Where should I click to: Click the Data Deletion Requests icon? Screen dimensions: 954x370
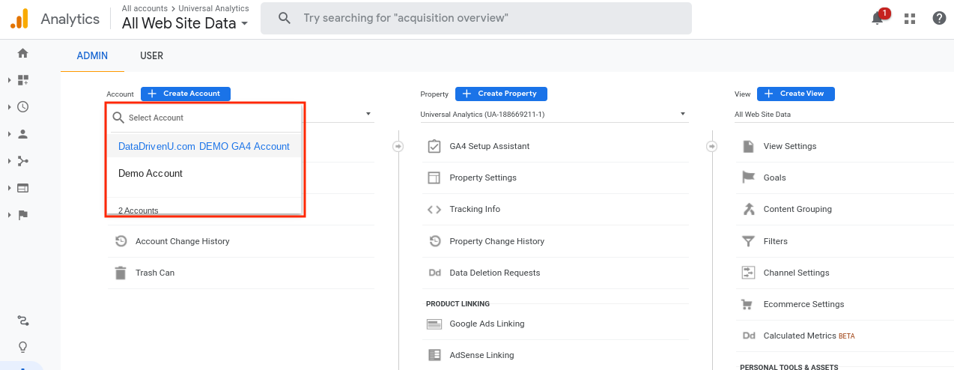pos(434,273)
